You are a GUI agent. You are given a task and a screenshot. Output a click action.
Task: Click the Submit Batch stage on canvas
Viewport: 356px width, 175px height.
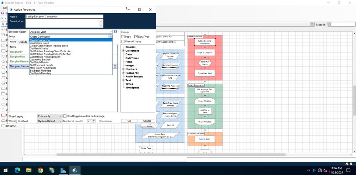[x=205, y=139]
